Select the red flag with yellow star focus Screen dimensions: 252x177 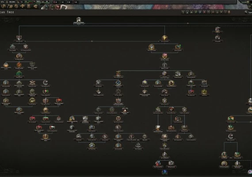(59, 101)
